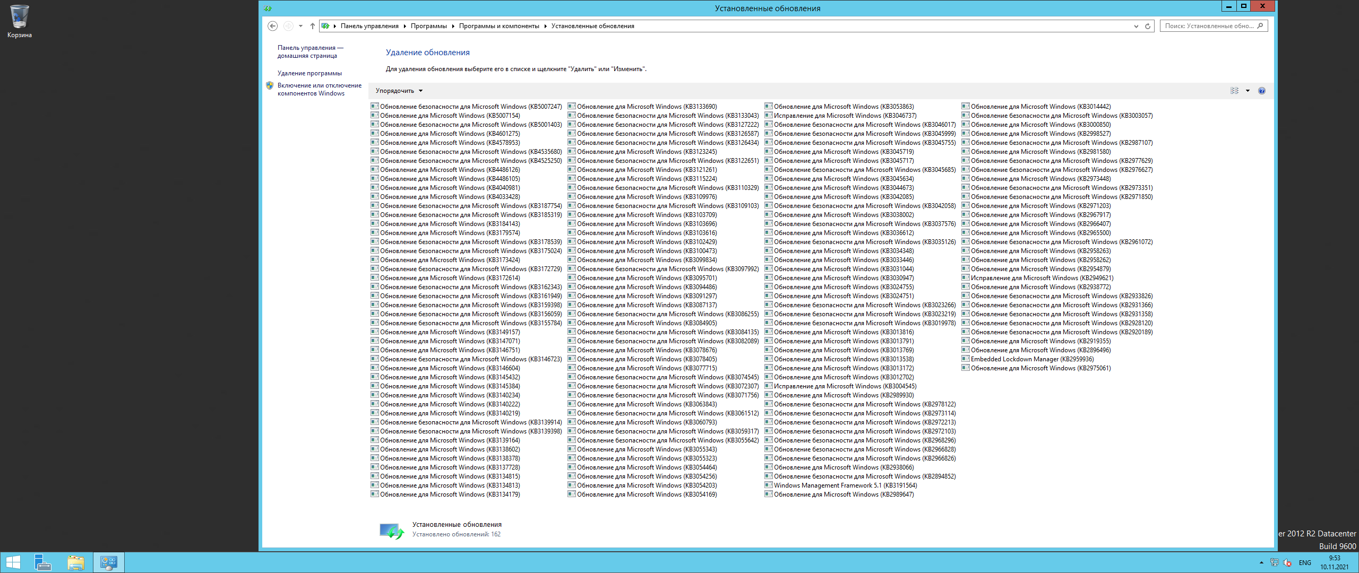Select update KB2989647
Viewport: 1359px width, 573px height.
pos(839,494)
